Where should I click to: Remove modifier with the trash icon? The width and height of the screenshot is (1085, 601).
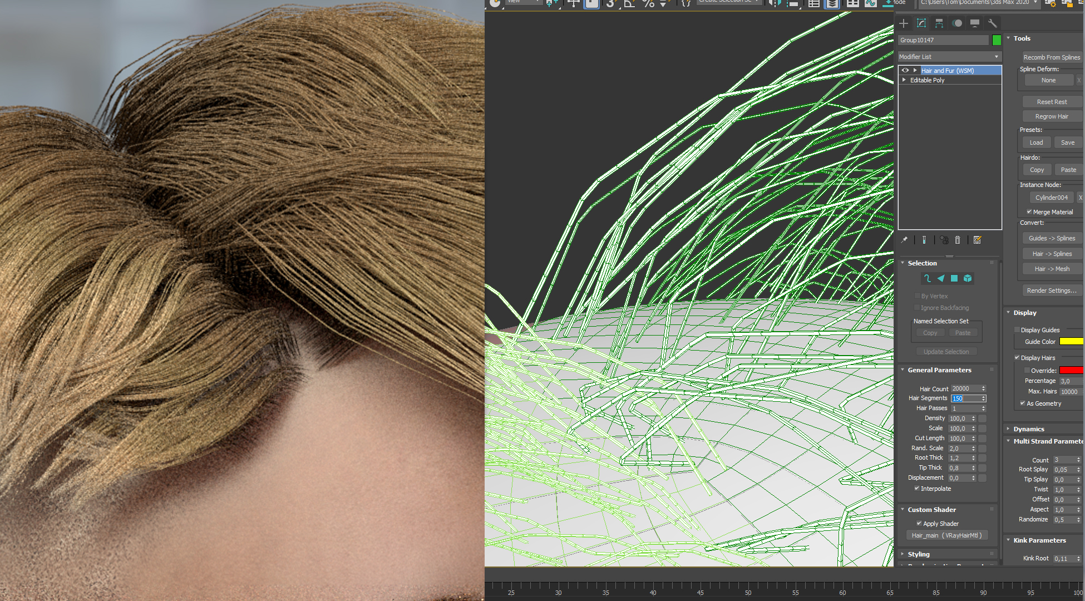(958, 240)
